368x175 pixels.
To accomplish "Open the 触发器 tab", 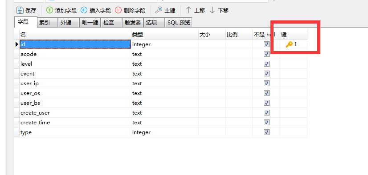I will click(x=133, y=23).
